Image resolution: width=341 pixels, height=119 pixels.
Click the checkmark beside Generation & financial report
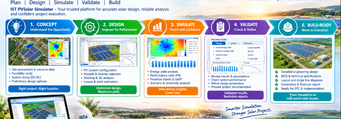tap(276, 84)
